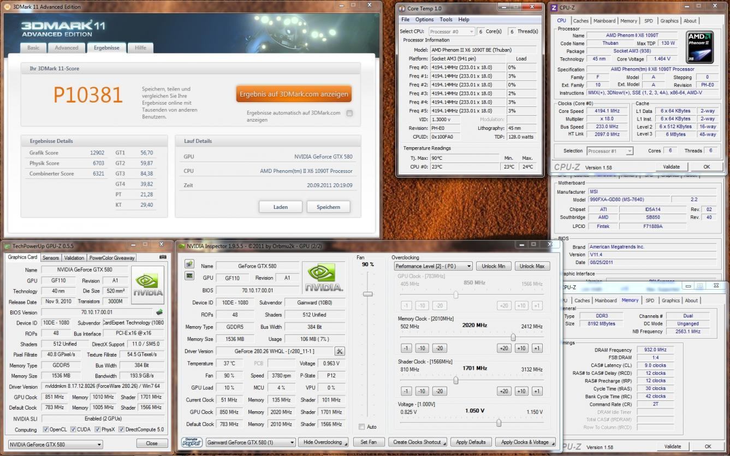Click the fan speed vertical slider handle
Screen dimensions: 730x456
(x=368, y=294)
